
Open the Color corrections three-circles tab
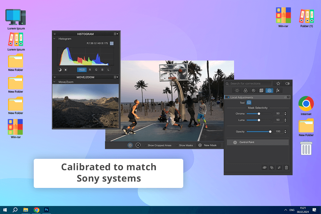[245, 91]
